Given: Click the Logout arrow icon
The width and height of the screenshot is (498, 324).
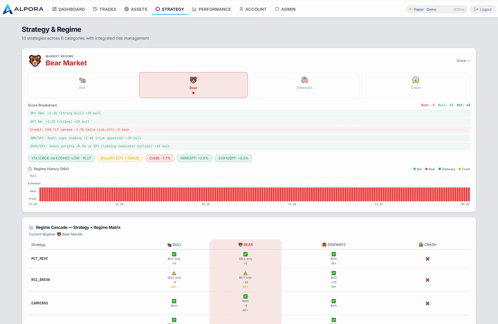Looking at the screenshot, I should [476, 9].
